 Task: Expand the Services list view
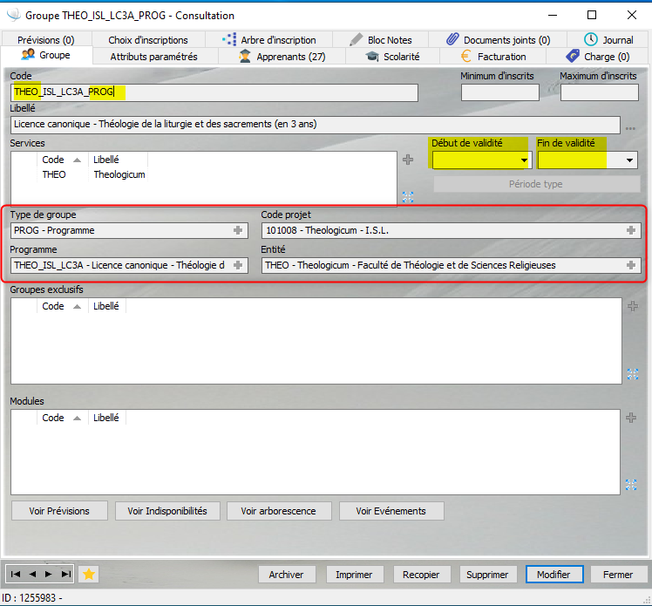(x=407, y=196)
